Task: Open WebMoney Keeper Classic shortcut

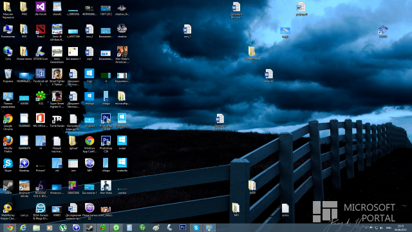Action: (x=8, y=208)
